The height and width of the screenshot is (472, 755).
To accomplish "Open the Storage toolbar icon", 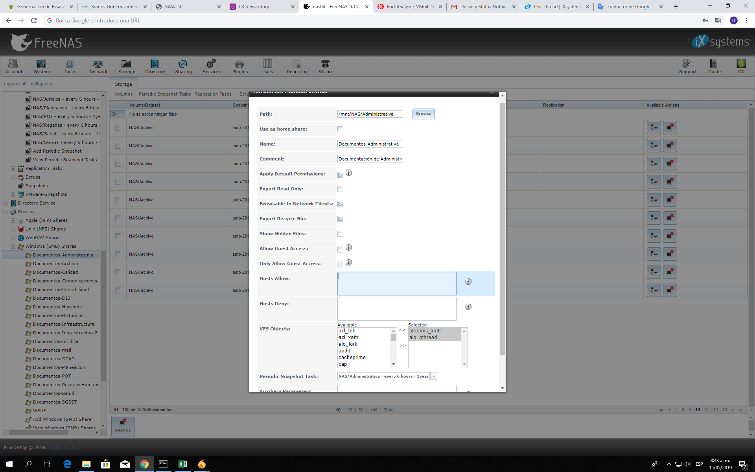I will click(127, 66).
